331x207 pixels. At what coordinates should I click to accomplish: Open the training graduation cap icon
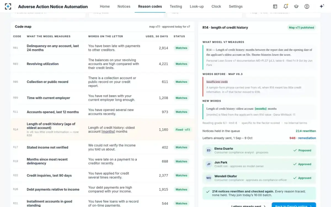pyautogui.click(x=296, y=6)
